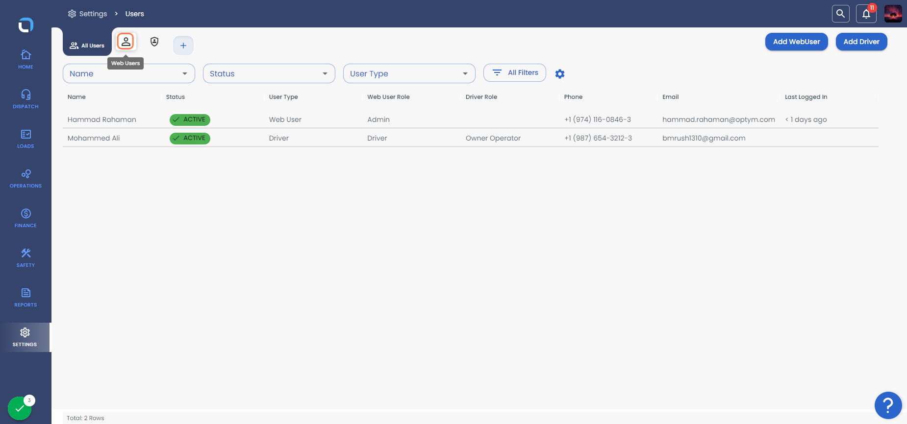This screenshot has height=424, width=907.
Task: Click the Driver Role column header
Action: pos(481,97)
